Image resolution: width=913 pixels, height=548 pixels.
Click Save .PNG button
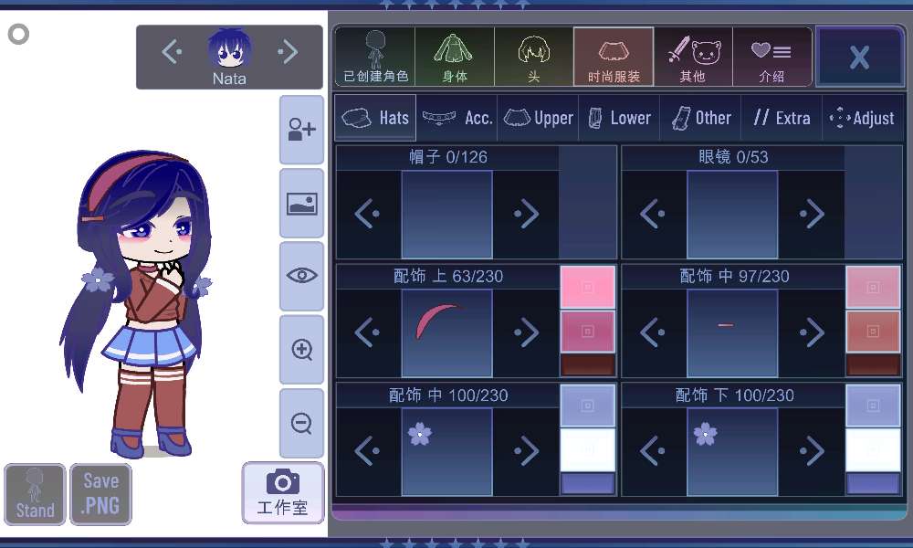point(100,494)
